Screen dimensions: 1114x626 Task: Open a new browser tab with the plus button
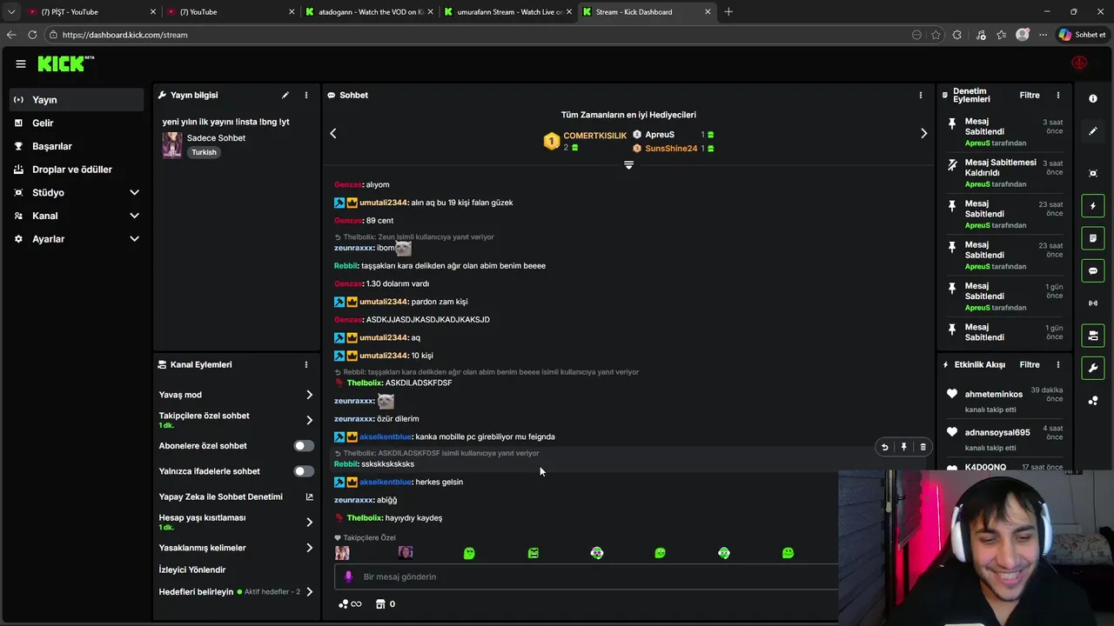728,12
